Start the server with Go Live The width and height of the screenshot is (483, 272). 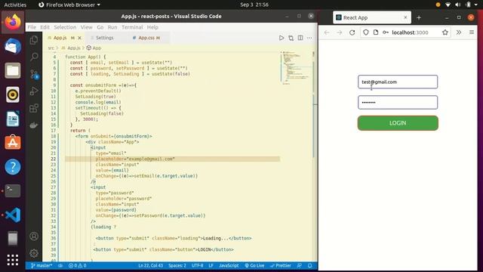coord(255,265)
